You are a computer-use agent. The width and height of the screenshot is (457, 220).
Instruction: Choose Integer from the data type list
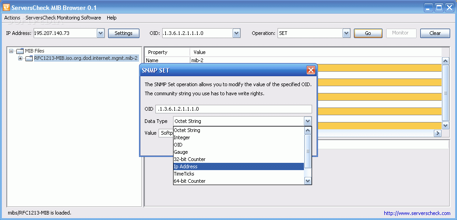click(x=238, y=137)
